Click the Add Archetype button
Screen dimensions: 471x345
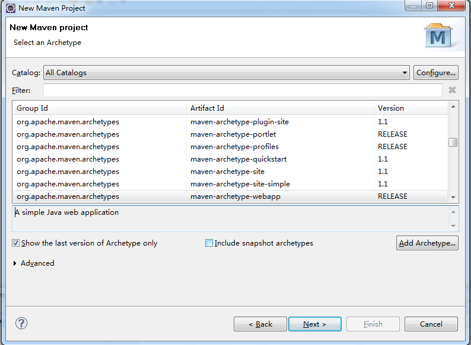(x=427, y=243)
